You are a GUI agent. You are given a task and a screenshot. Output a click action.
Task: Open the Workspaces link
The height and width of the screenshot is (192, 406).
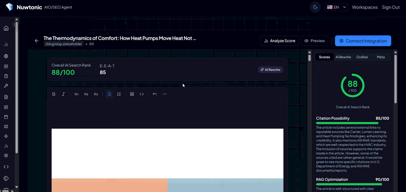point(365,7)
